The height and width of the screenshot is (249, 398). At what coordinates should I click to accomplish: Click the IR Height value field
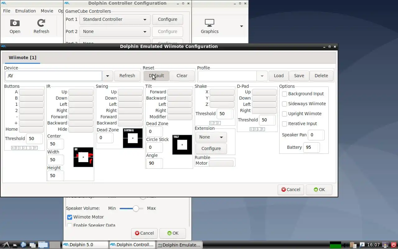click(55, 176)
